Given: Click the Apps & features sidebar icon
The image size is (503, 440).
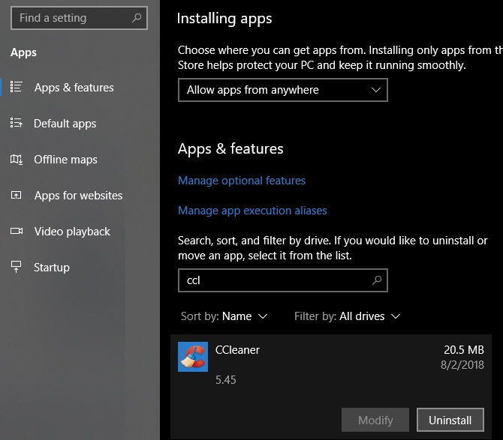Looking at the screenshot, I should coord(17,88).
